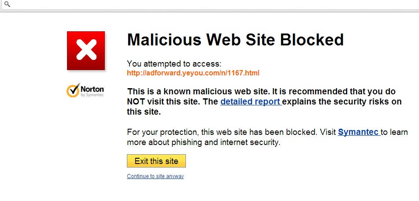The image size is (419, 201).
Task: Click 'explains the security risks on' text
Action: pos(342,102)
